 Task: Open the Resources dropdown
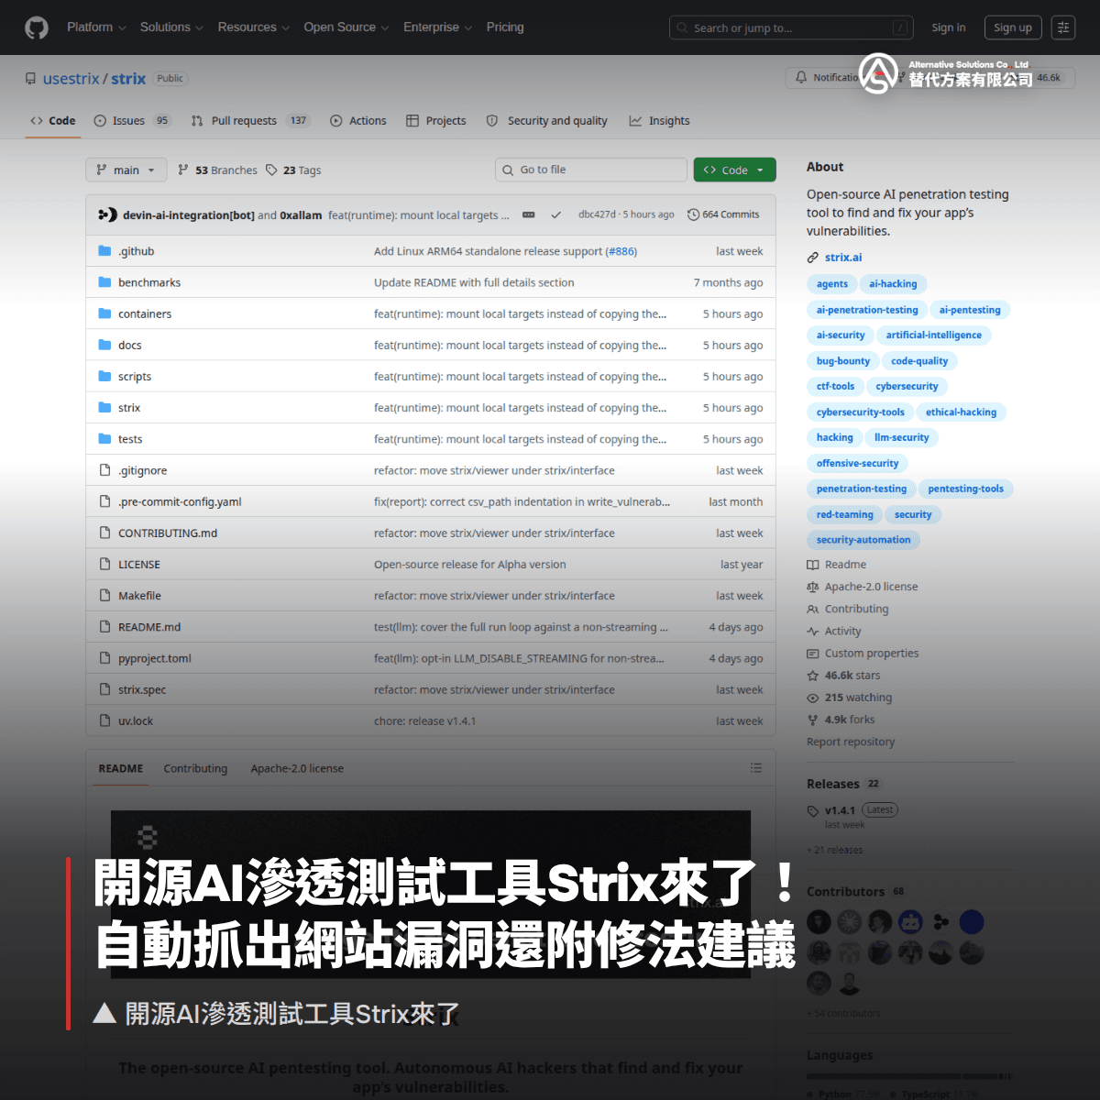[253, 27]
